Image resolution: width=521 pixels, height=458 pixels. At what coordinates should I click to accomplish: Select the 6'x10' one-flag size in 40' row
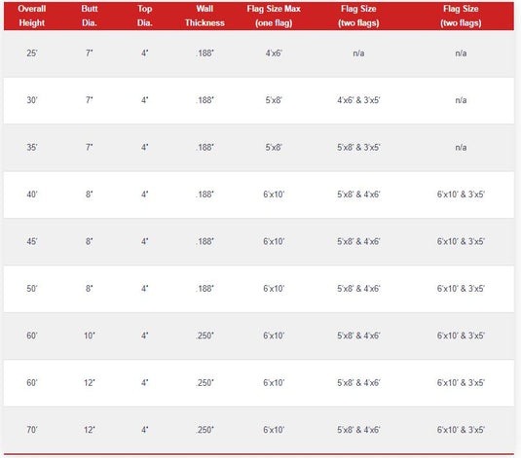coord(274,194)
